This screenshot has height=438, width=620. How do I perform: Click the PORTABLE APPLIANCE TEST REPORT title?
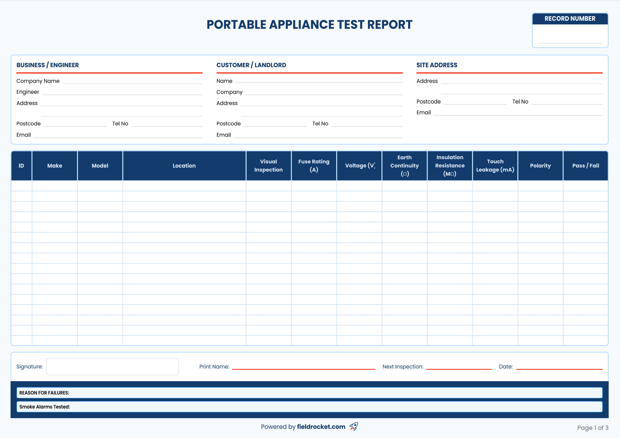coord(309,25)
